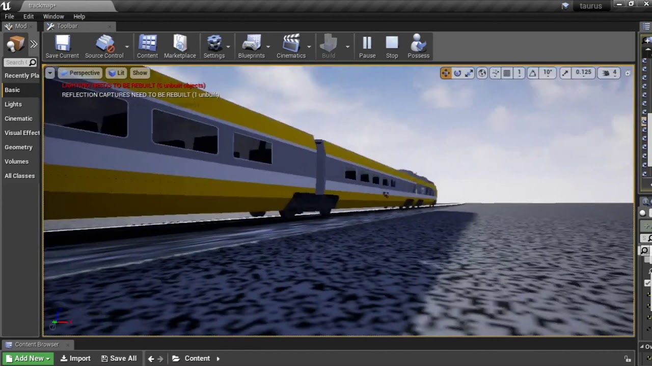Toggle surface snapping

pyautogui.click(x=495, y=73)
